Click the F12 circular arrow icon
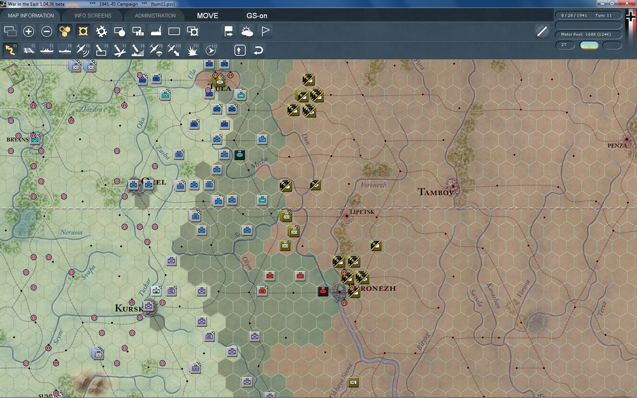The image size is (637, 398). [211, 50]
